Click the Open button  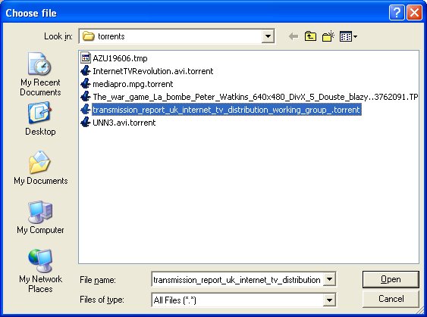[x=391, y=279]
